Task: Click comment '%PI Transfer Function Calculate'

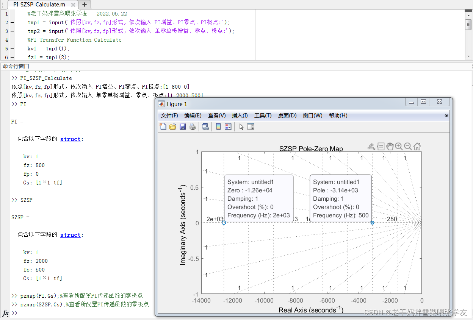Action: click(x=74, y=40)
